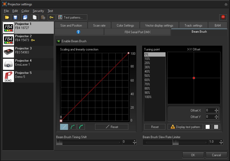The width and height of the screenshot is (230, 161).
Task: Toggle the gray square test pattern button
Action: (x=216, y=127)
